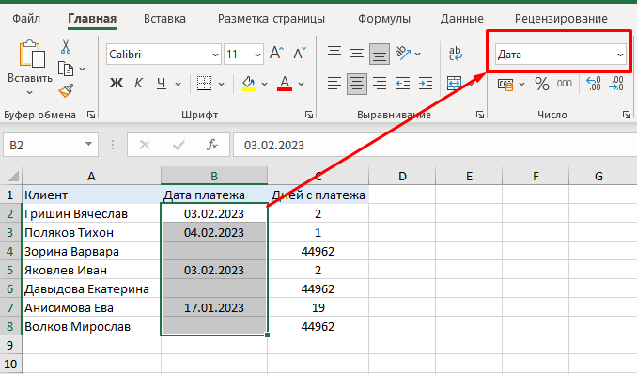Screen dimensions: 637x374
Task: Click the yellow fill color swatch
Action: (248, 84)
